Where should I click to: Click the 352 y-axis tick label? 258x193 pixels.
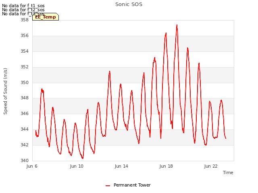pyautogui.click(x=25, y=67)
